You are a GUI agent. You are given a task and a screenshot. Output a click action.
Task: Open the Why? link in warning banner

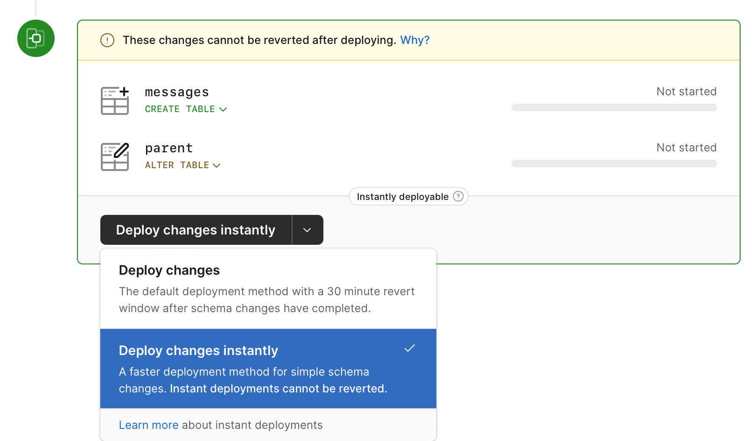click(415, 40)
